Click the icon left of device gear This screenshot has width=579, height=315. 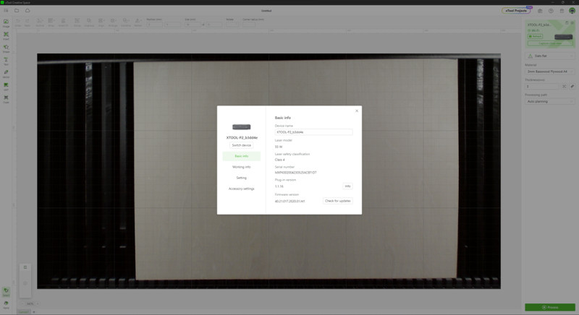[x=567, y=23]
